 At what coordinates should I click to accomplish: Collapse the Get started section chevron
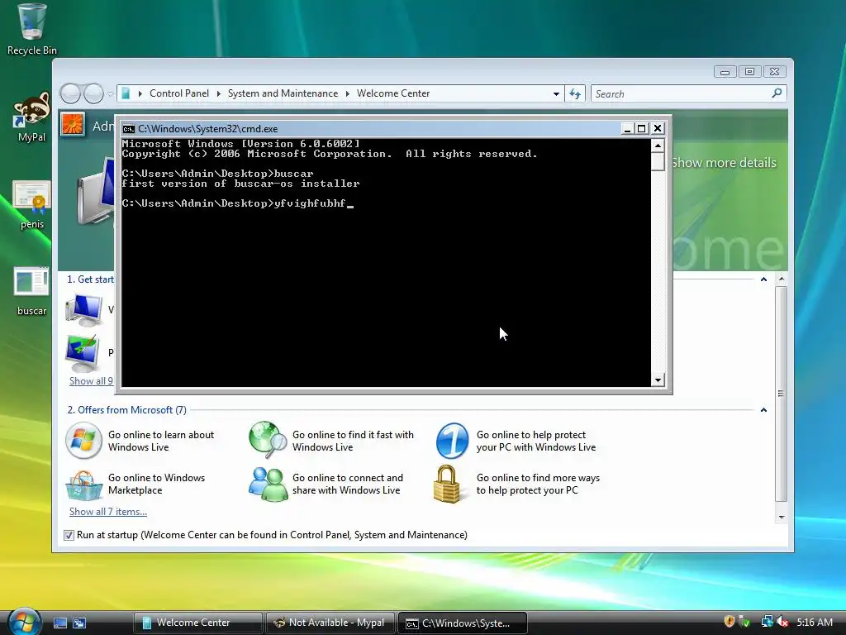pos(763,279)
